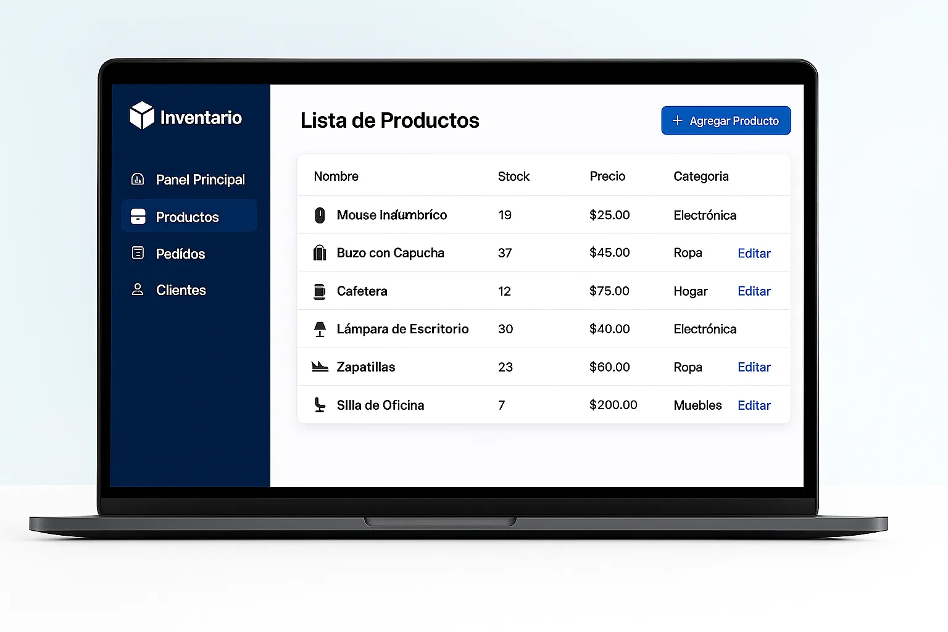Image resolution: width=948 pixels, height=632 pixels.
Task: Open the Panel Principal menu item
Action: pyautogui.click(x=189, y=179)
